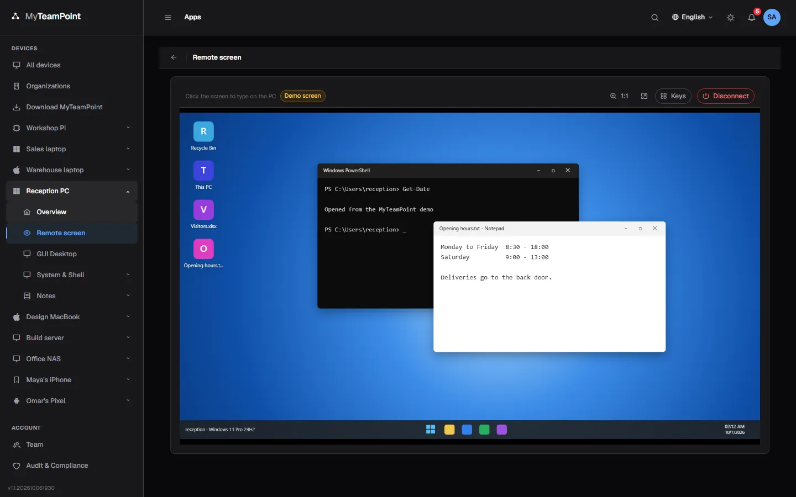The image size is (796, 497).
Task: Open the notifications bell
Action: 752,17
